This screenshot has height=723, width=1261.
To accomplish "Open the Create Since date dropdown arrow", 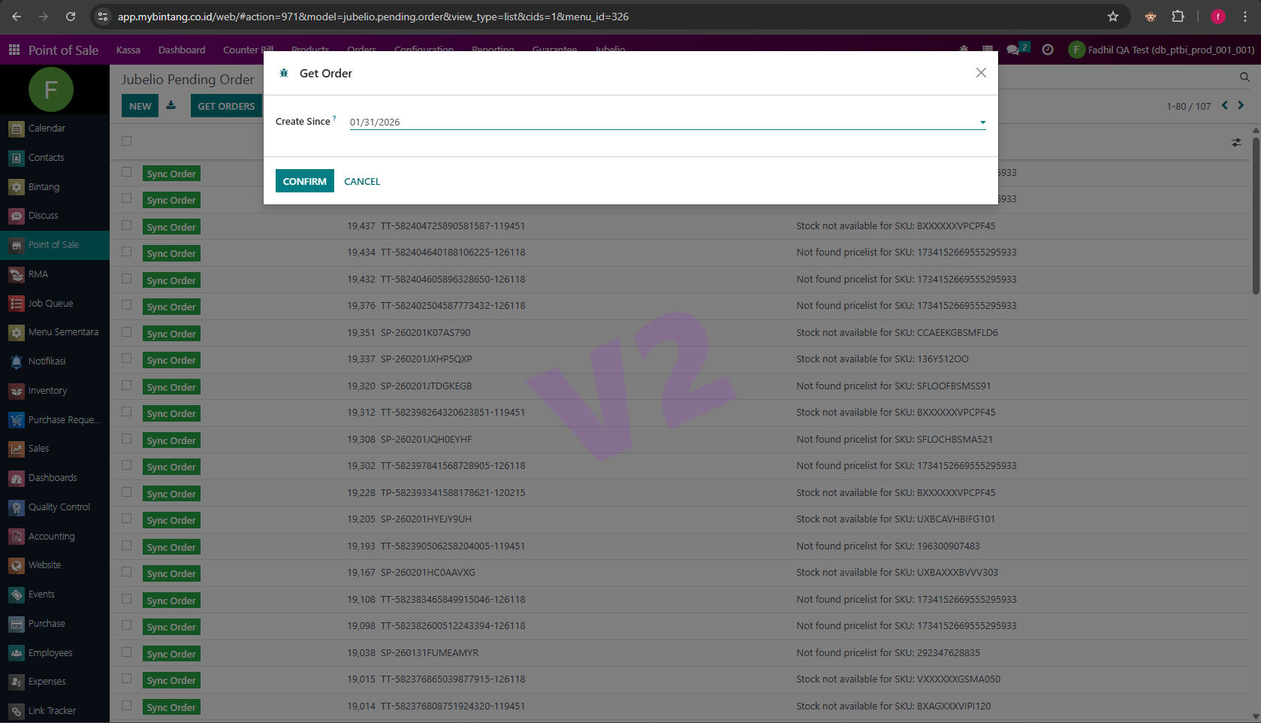I will (982, 123).
